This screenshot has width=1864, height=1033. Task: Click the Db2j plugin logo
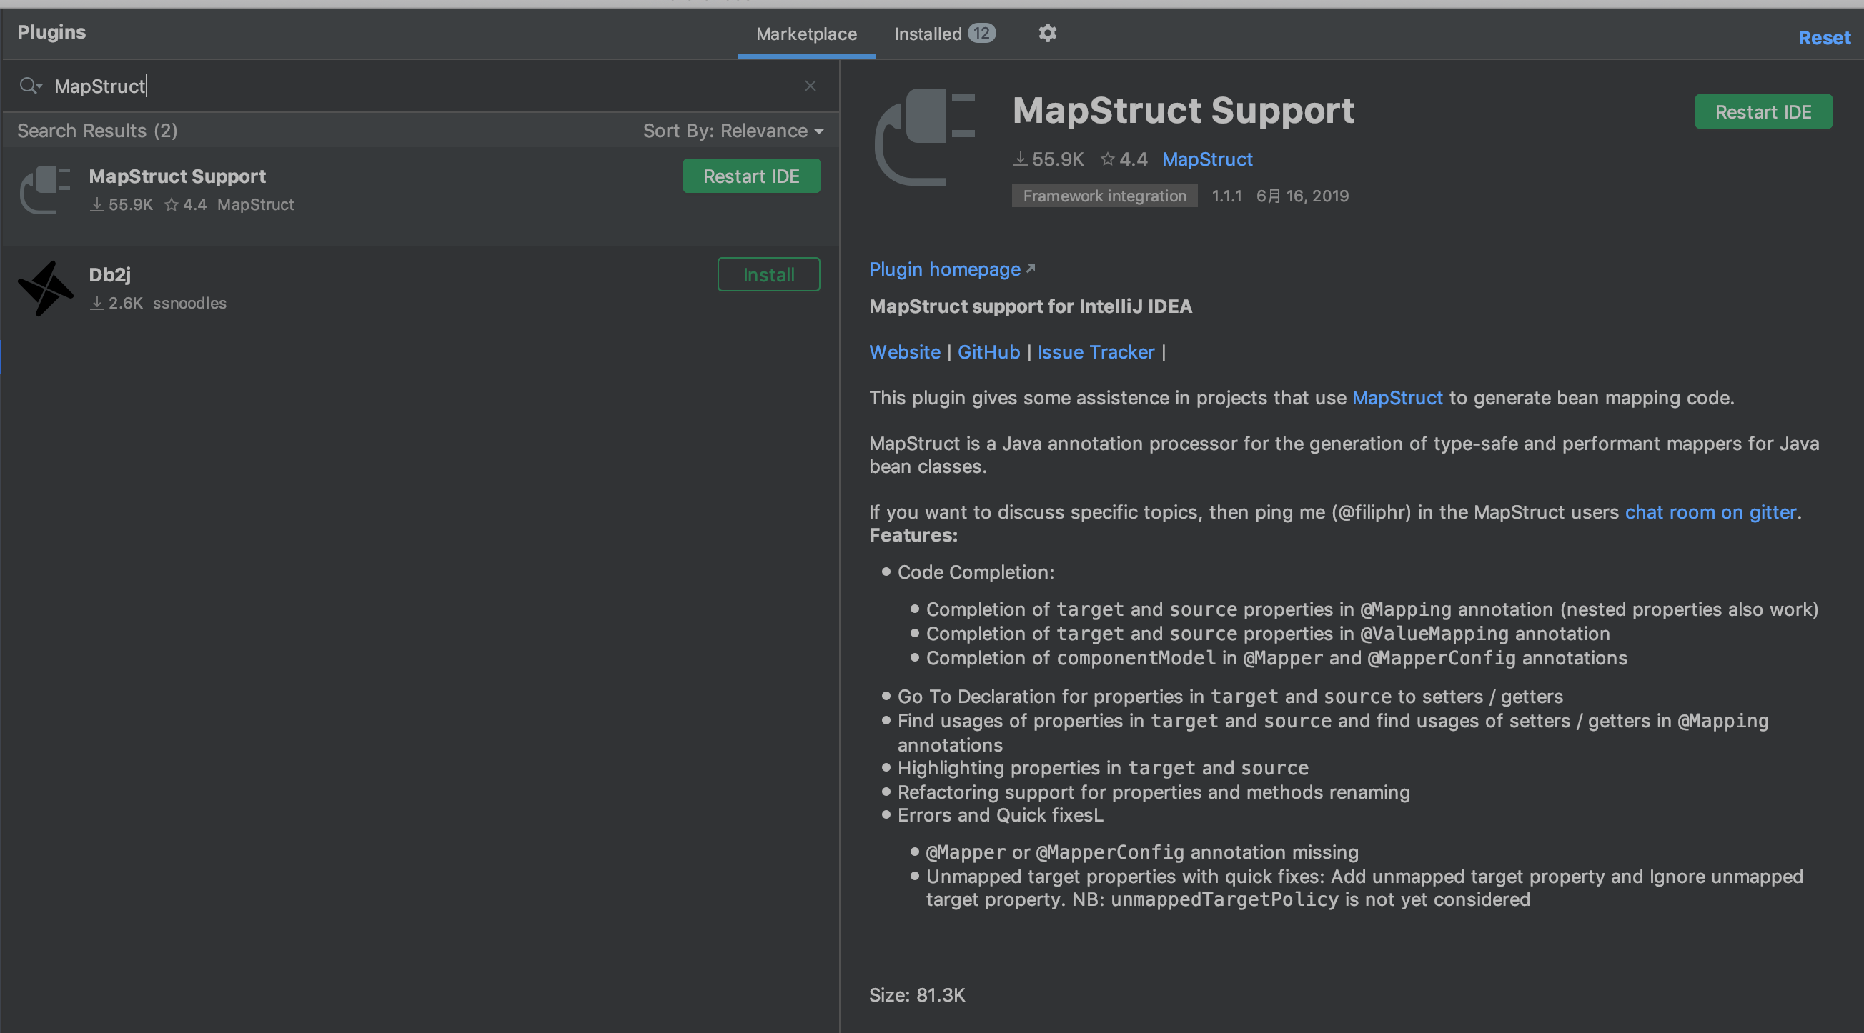pyautogui.click(x=46, y=288)
